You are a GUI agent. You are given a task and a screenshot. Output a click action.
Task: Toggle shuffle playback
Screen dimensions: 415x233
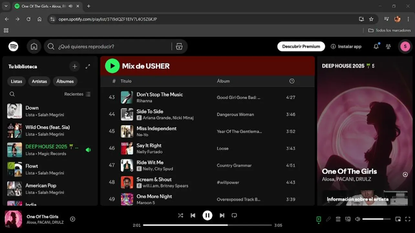click(180, 215)
